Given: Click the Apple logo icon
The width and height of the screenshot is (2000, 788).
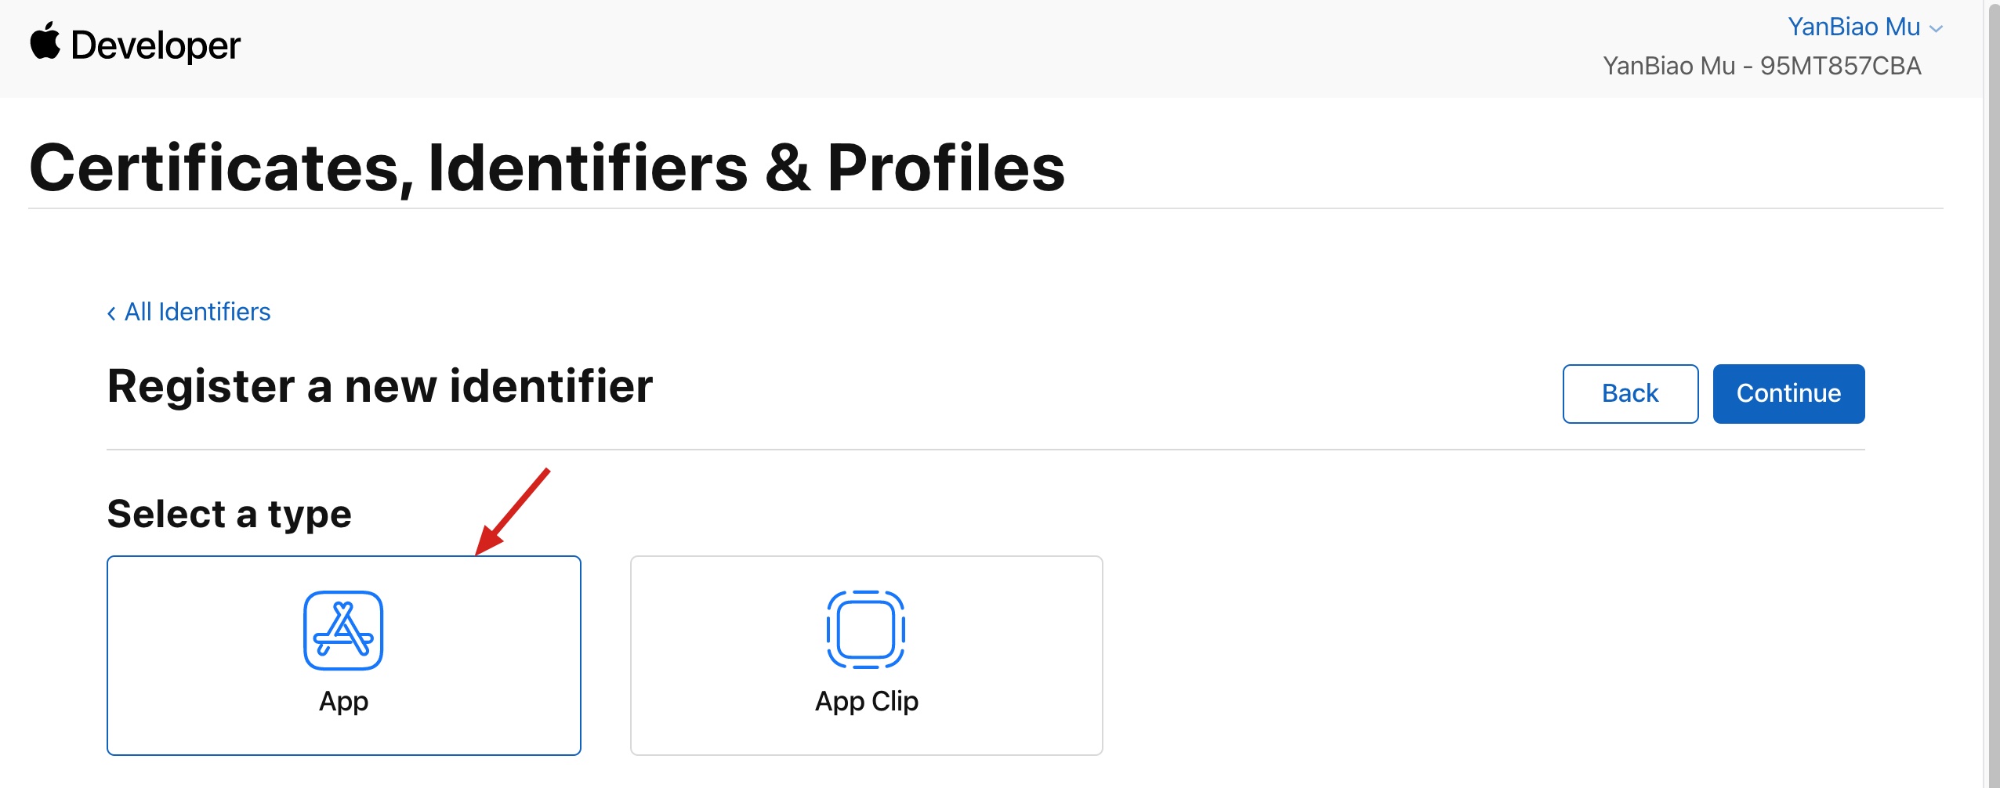Looking at the screenshot, I should point(45,42).
